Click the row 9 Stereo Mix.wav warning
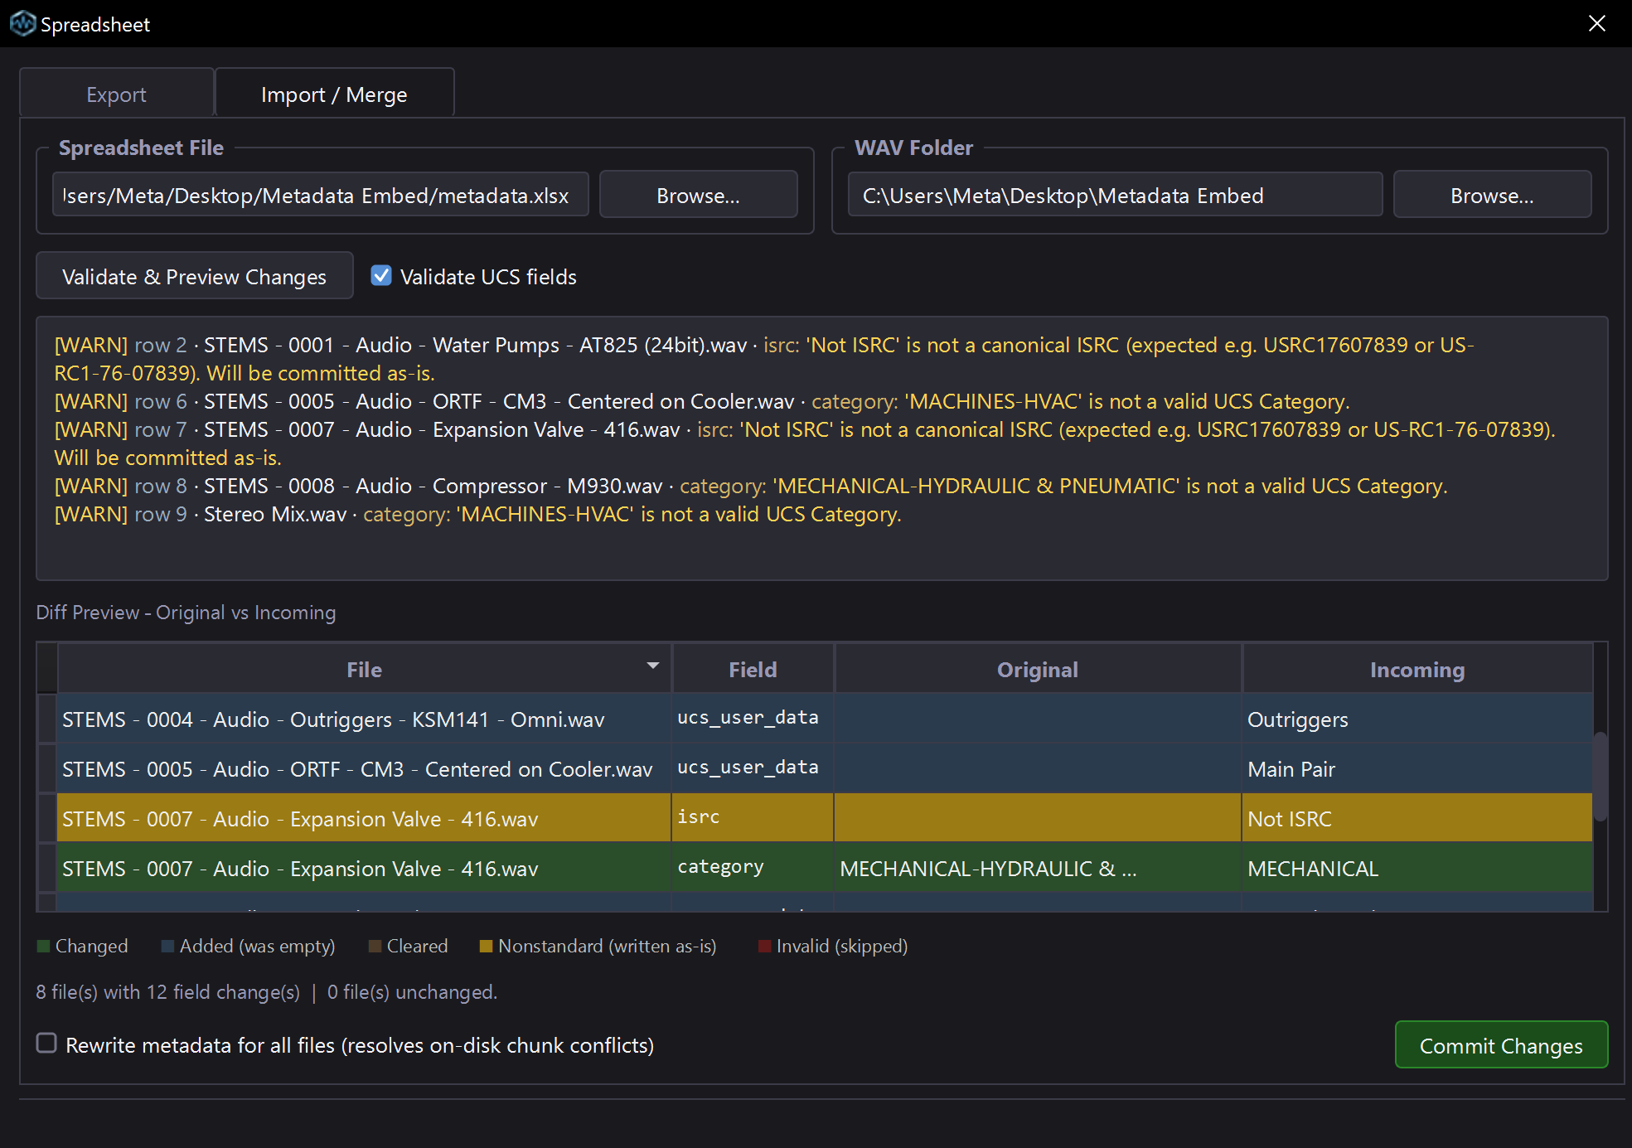The image size is (1632, 1148). (477, 514)
